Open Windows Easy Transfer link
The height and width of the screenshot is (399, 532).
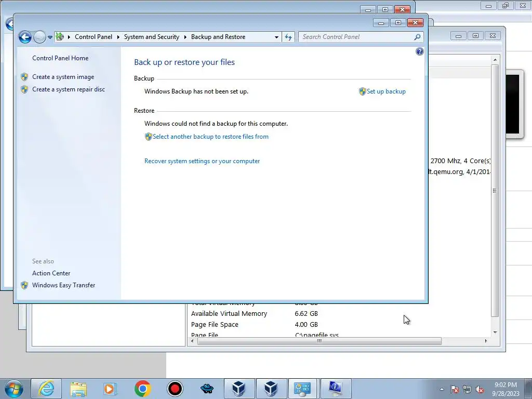click(x=63, y=285)
